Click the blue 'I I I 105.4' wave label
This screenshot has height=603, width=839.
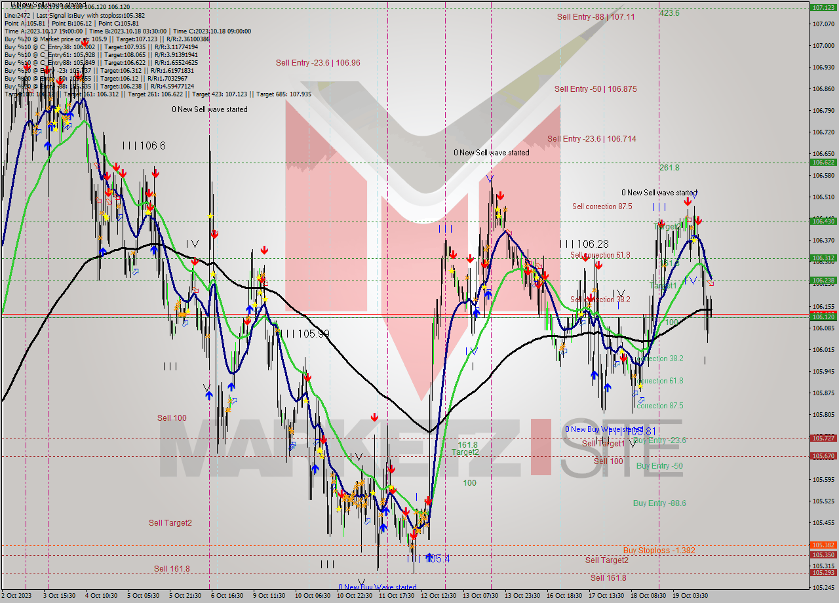pyautogui.click(x=429, y=558)
